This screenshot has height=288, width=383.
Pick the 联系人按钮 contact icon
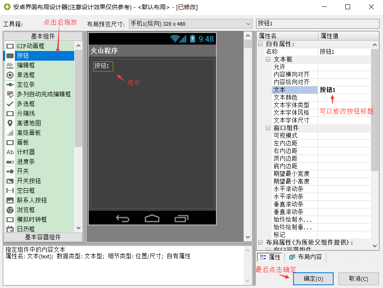10,200
